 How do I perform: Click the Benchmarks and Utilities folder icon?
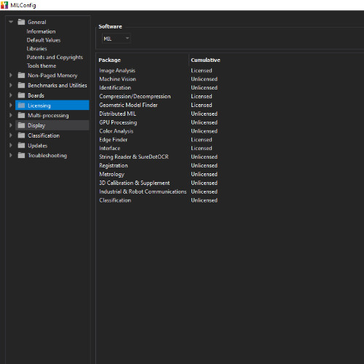click(x=21, y=85)
